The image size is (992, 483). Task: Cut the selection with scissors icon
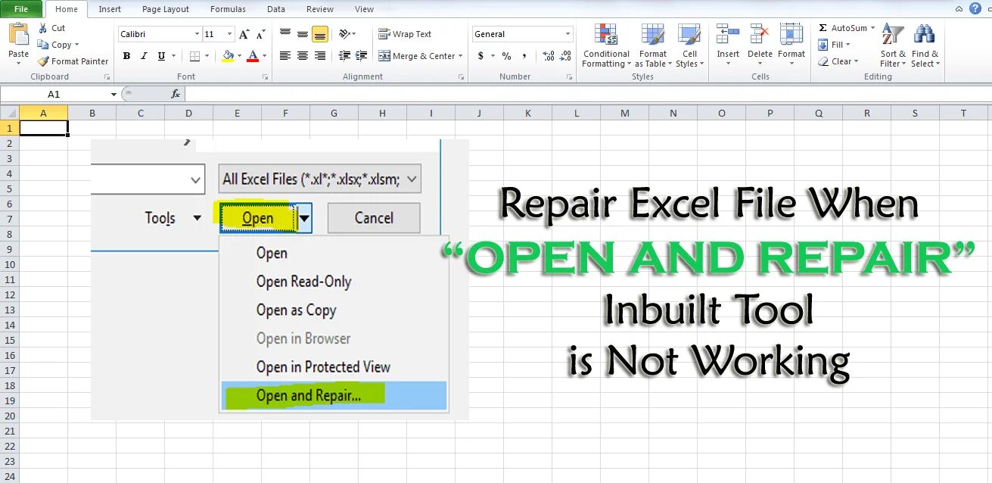coord(43,28)
